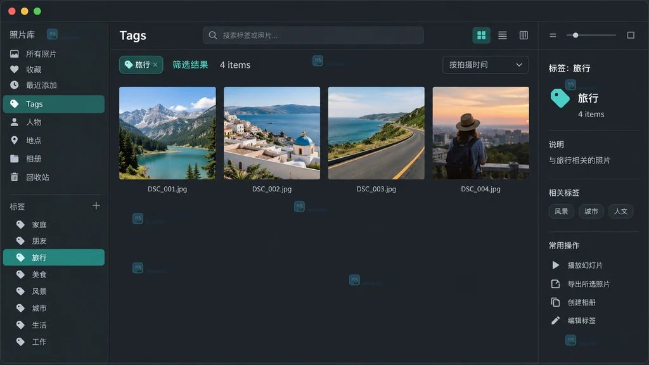Select DSC_002.jpg coastal village photo
Screen dimensions: 649x365
272,133
